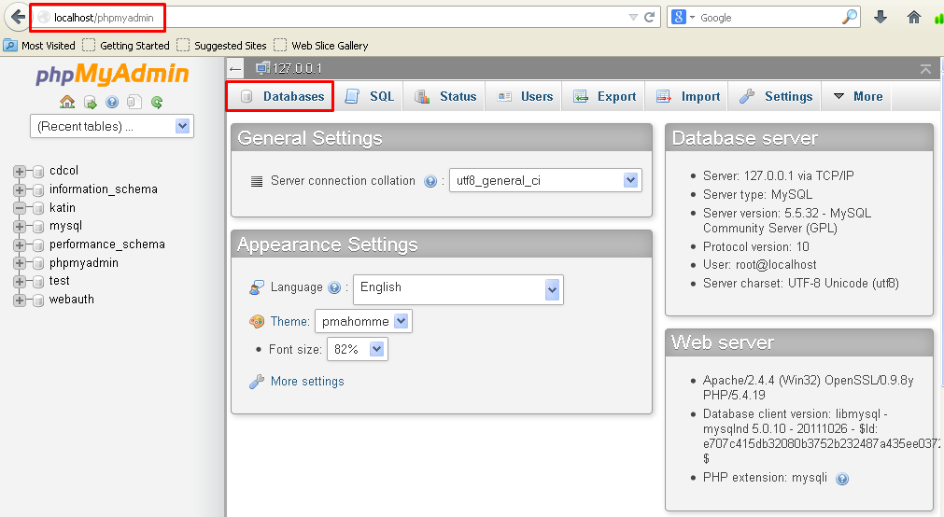Open the Language dropdown
944x517 pixels.
pyautogui.click(x=458, y=289)
